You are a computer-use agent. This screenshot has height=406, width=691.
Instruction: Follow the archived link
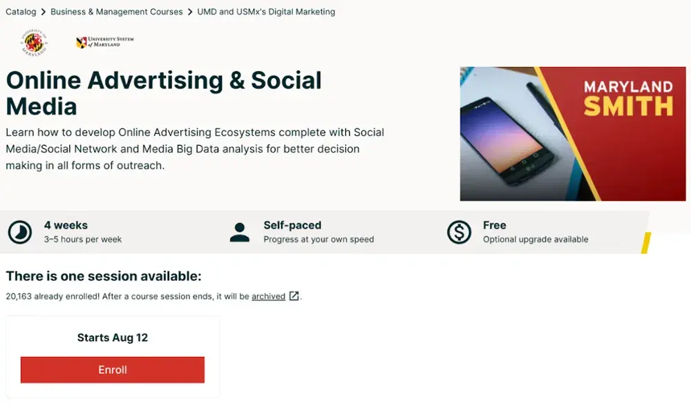pyautogui.click(x=268, y=296)
